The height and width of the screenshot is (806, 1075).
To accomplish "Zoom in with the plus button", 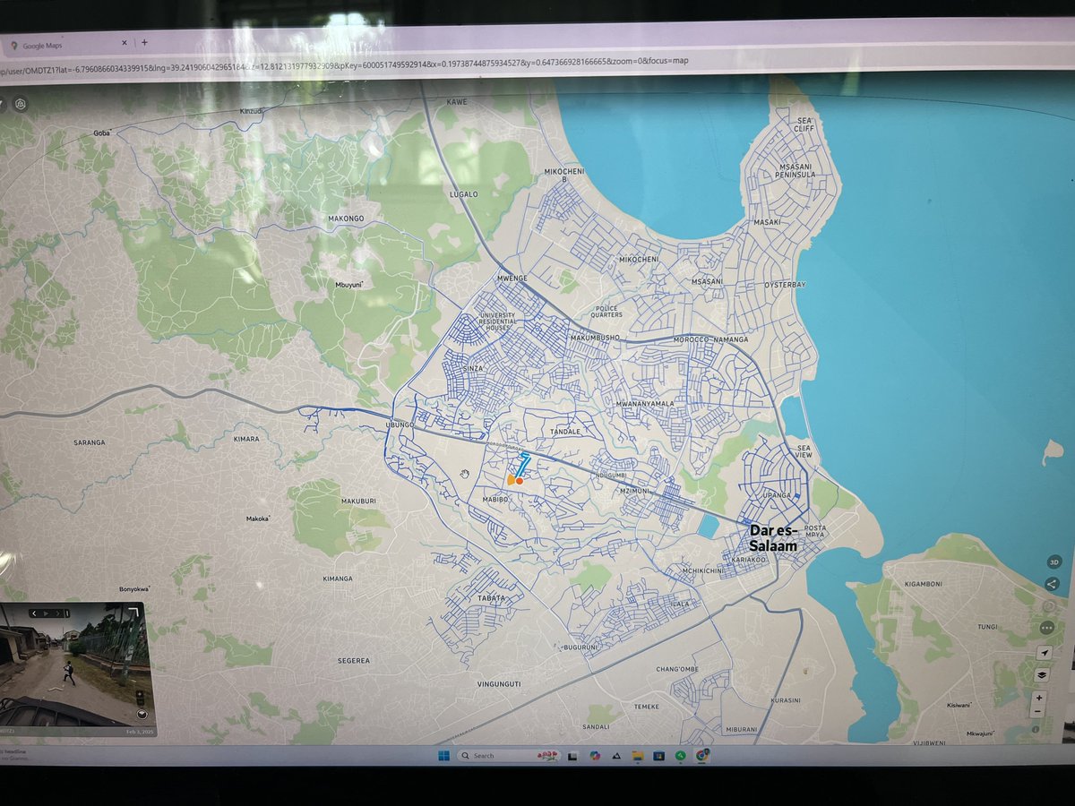I will [1038, 698].
